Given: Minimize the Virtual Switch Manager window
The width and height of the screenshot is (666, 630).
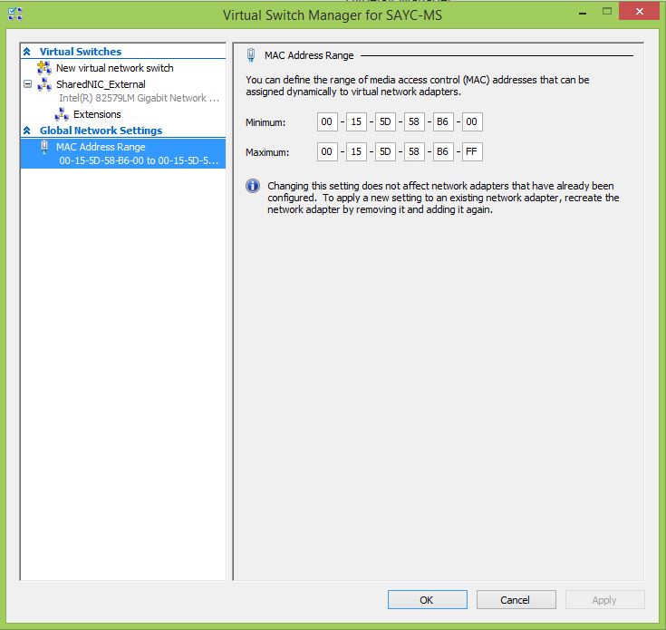Looking at the screenshot, I should pos(583,13).
